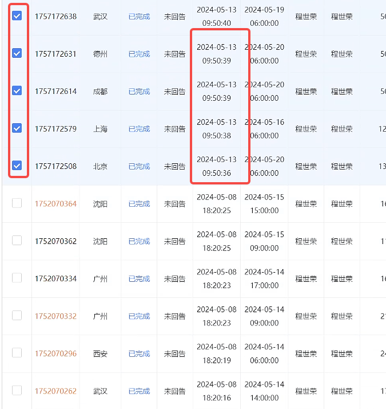The height and width of the screenshot is (409, 386).
Task: Click 未回告 in the 北京 row
Action: 175,167
